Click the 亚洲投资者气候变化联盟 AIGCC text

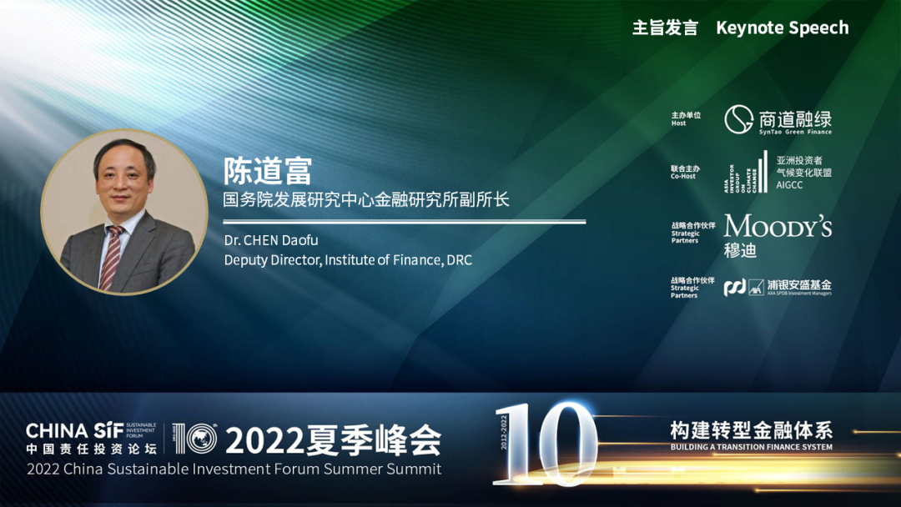click(803, 173)
